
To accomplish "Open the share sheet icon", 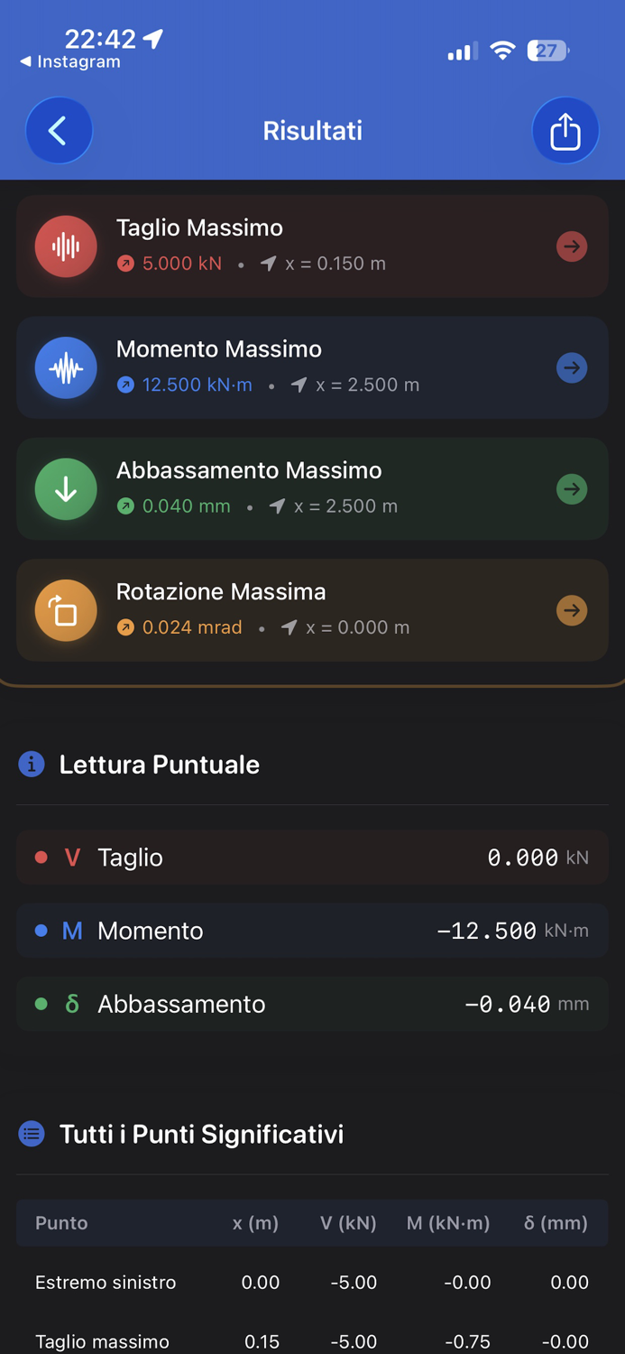I will (565, 130).
